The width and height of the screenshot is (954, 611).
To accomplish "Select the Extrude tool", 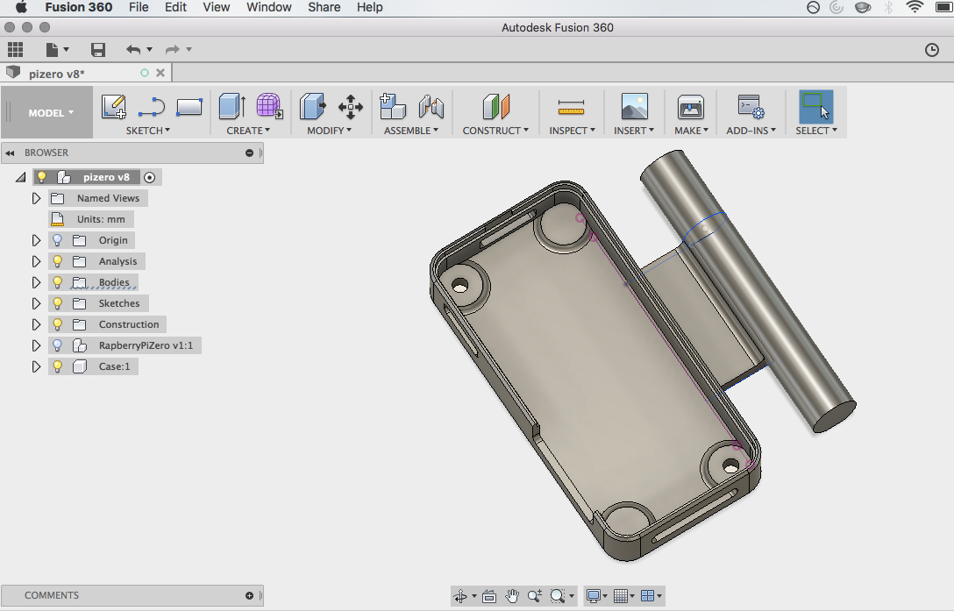I will pyautogui.click(x=231, y=106).
